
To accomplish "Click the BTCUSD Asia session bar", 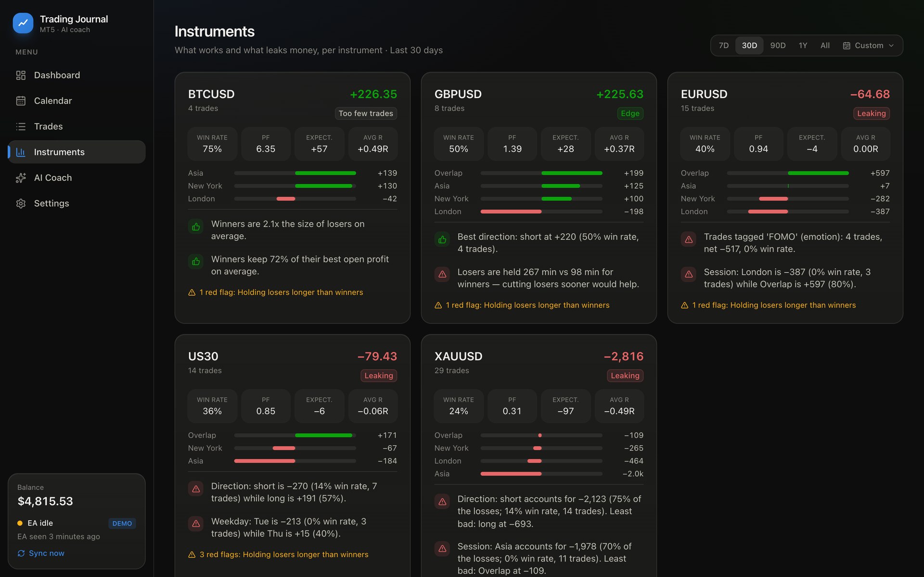I will click(x=295, y=173).
